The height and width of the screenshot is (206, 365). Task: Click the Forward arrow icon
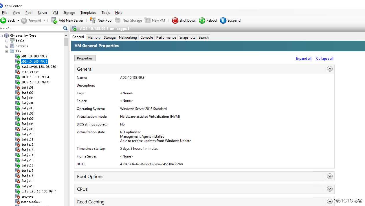pos(24,21)
